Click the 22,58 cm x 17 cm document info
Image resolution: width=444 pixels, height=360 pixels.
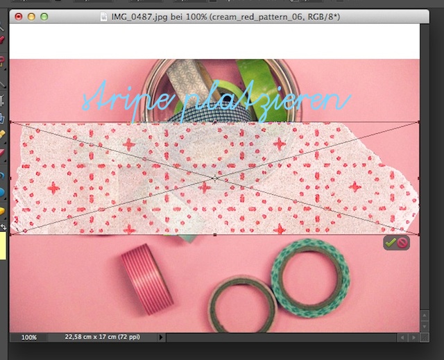102,337
